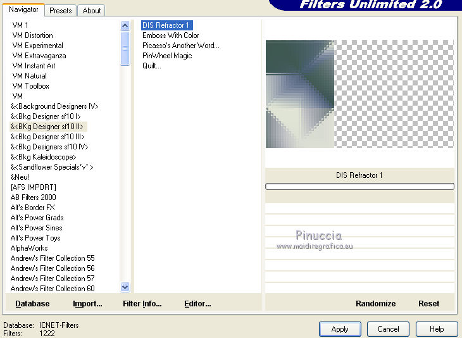The width and height of the screenshot is (462, 338).
Task: Select the VM Natural category
Action: [x=30, y=76]
